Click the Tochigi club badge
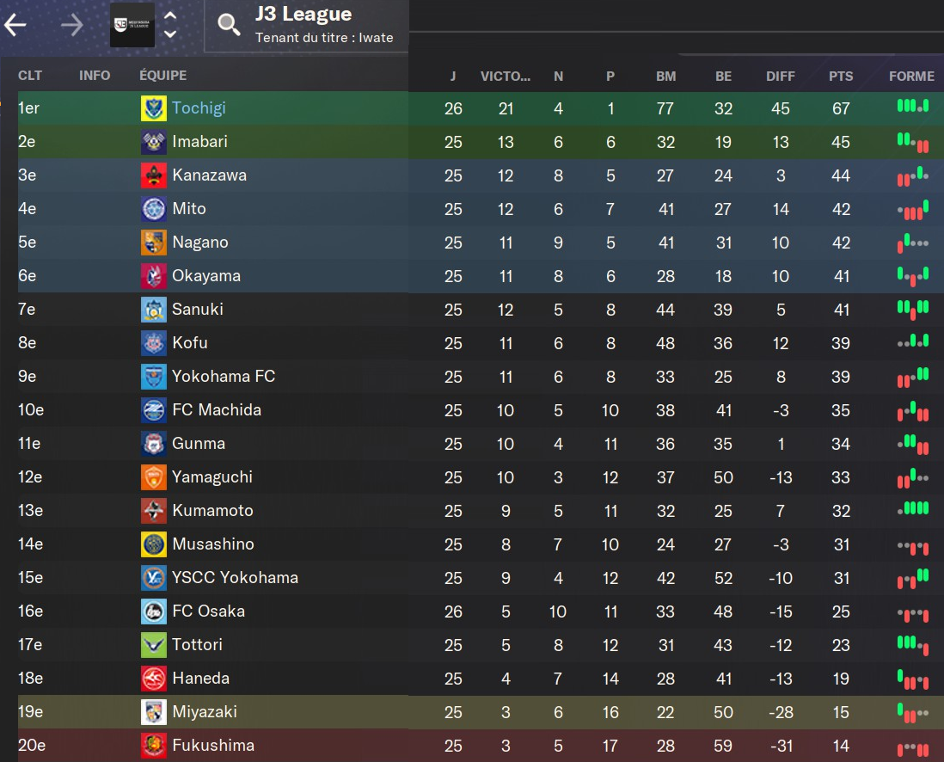 [x=153, y=108]
